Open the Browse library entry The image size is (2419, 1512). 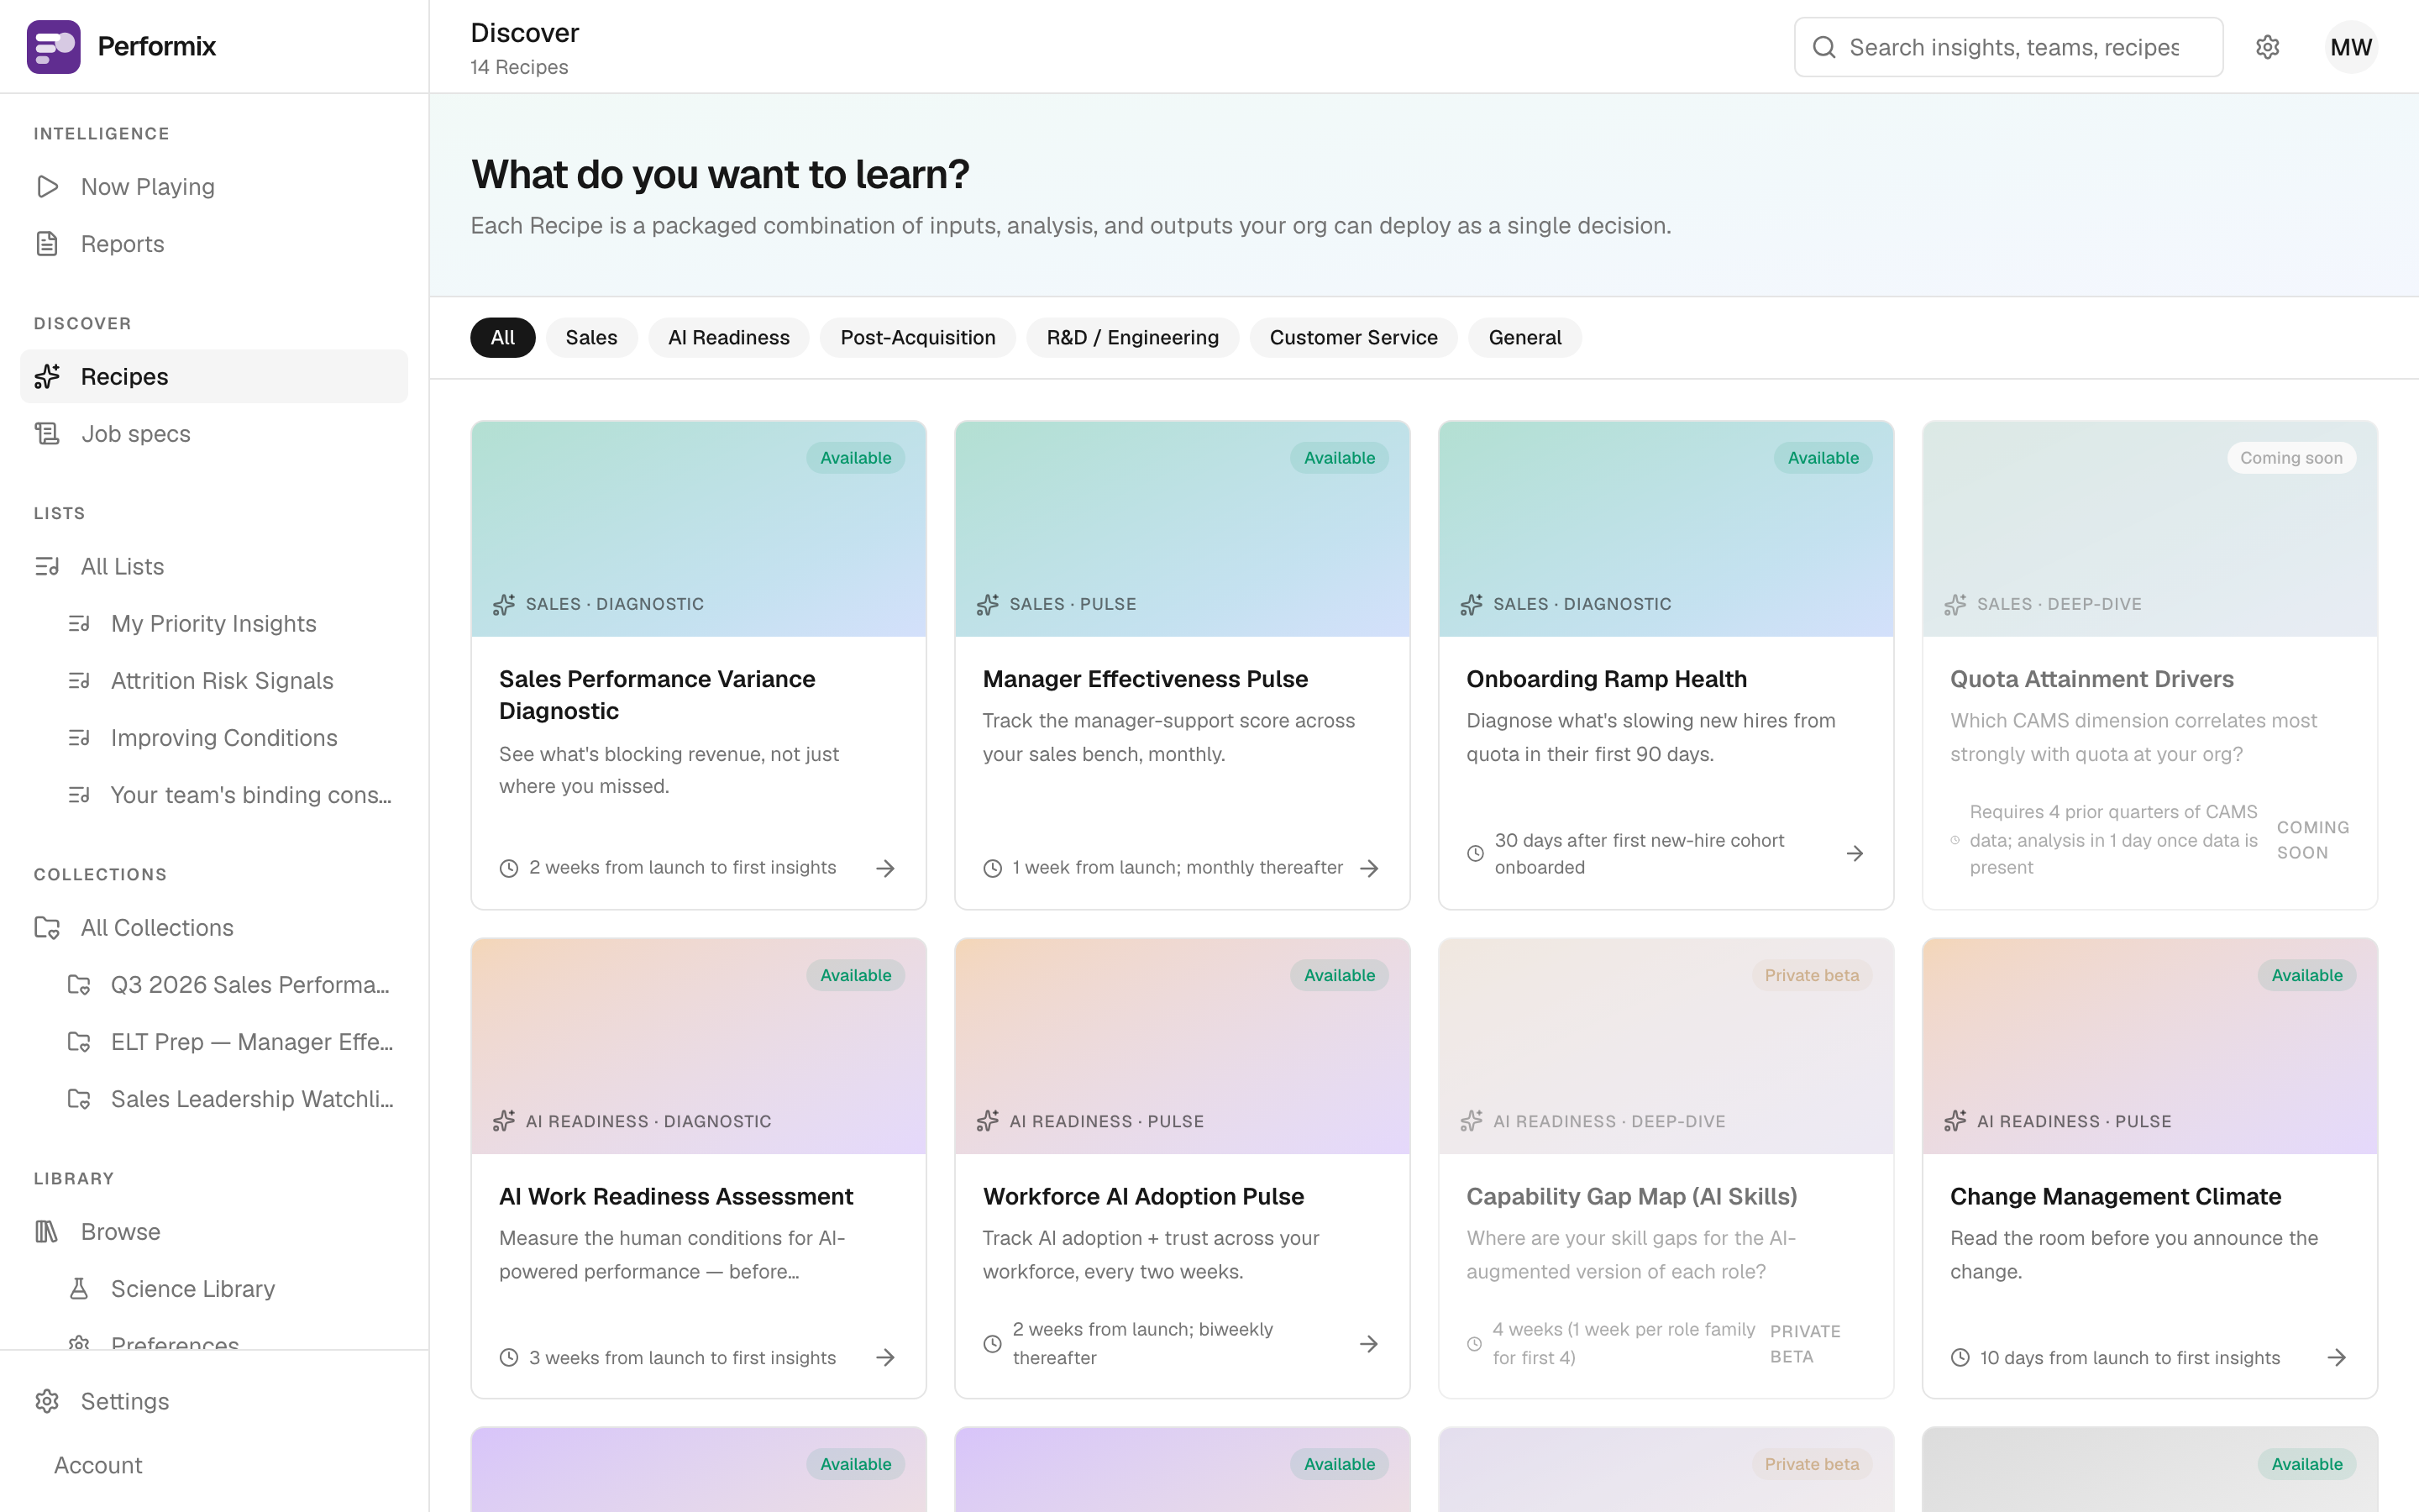(214, 1232)
